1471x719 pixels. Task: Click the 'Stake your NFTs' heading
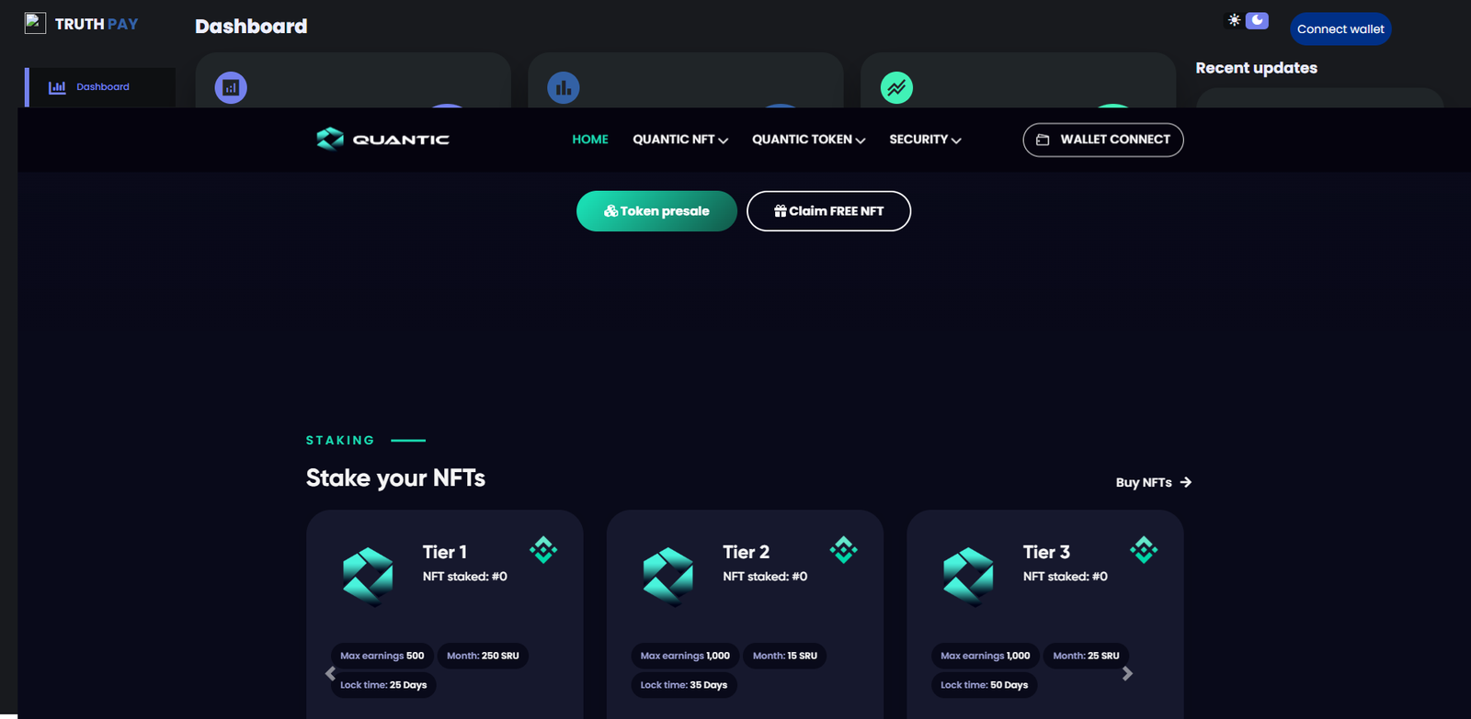pyautogui.click(x=395, y=478)
